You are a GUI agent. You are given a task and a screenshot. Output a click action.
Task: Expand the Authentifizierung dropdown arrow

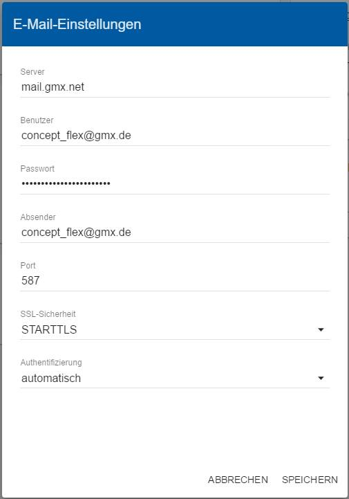[x=321, y=378]
